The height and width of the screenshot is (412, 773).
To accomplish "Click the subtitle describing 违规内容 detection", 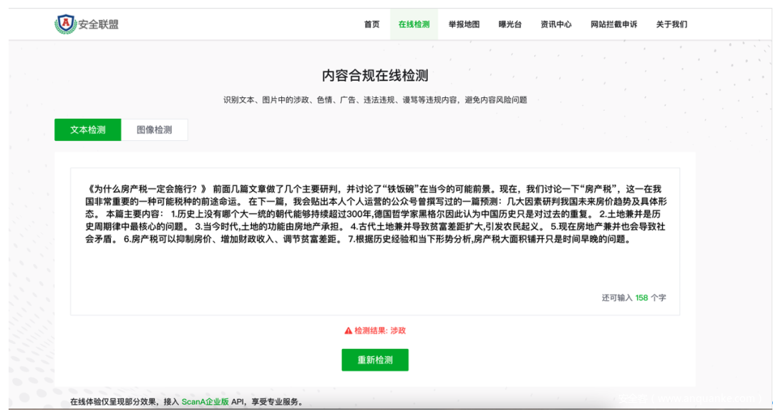I will (x=375, y=100).
